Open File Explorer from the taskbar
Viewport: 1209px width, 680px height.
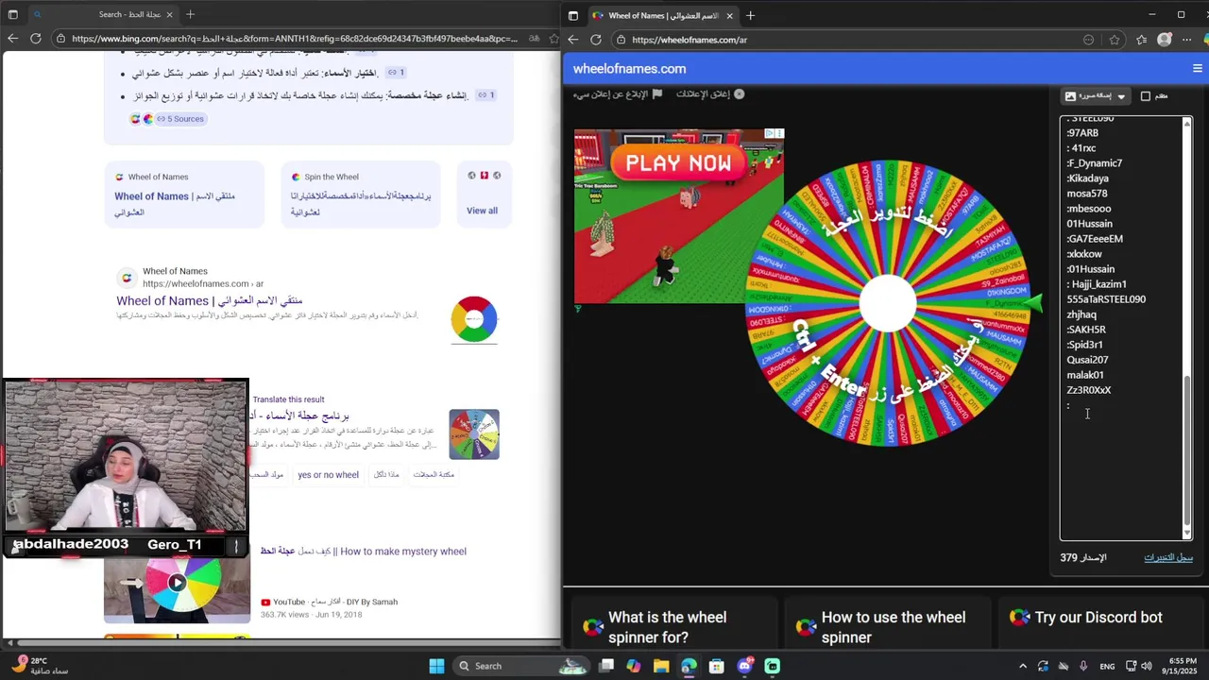[661, 666]
